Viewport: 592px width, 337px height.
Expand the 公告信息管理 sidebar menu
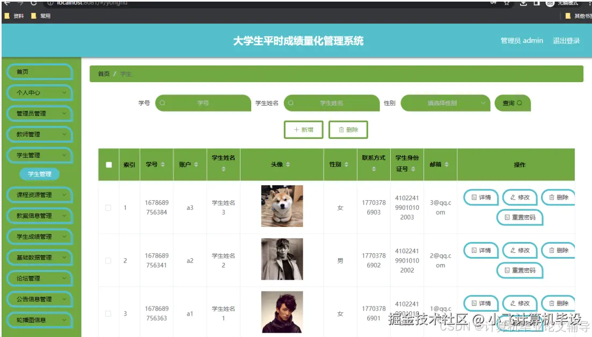tap(40, 299)
